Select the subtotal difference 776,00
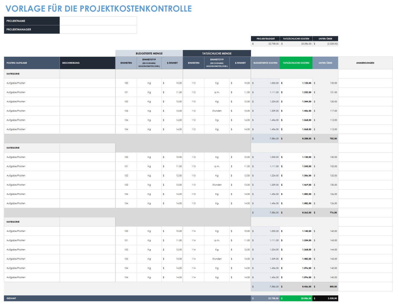 325,212
